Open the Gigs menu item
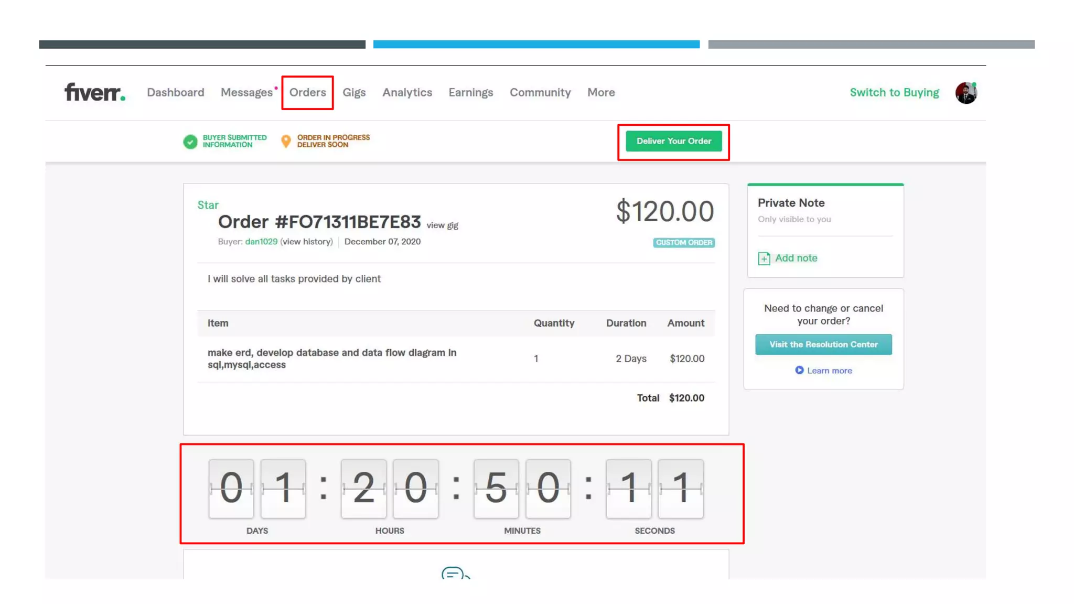1074x604 pixels. click(x=354, y=92)
